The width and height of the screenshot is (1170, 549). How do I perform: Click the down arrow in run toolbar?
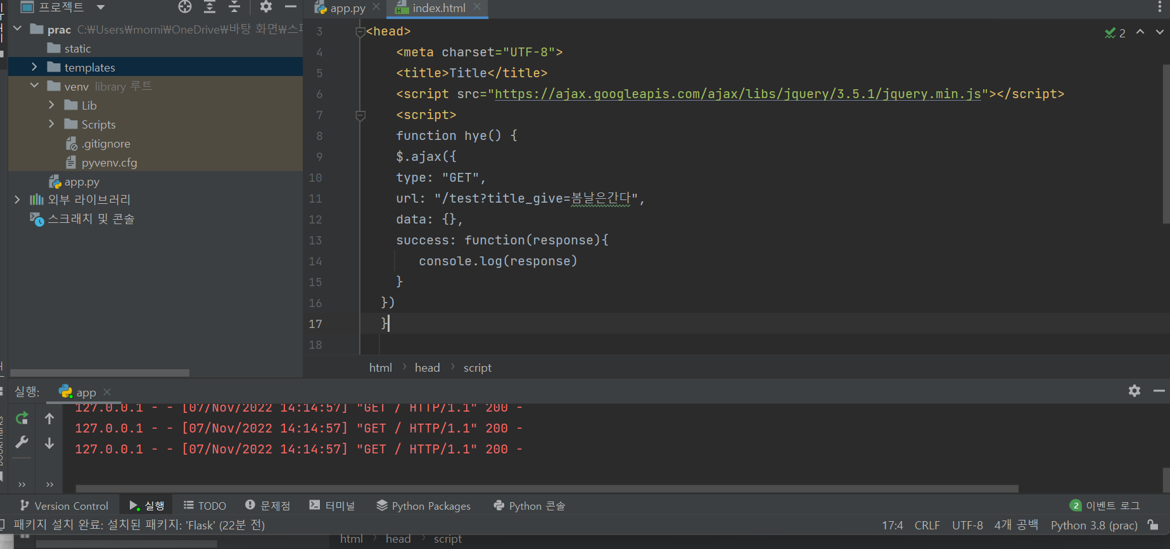coord(49,443)
